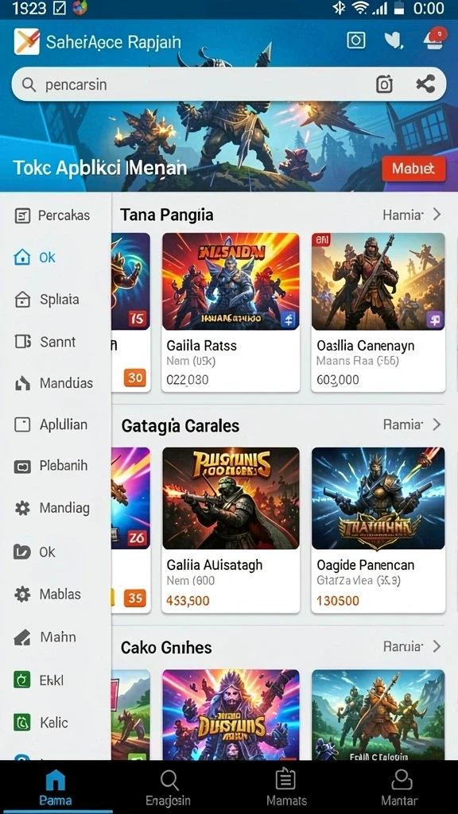Open Mandulas in the side drawer
The width and height of the screenshot is (458, 814).
pos(52,383)
